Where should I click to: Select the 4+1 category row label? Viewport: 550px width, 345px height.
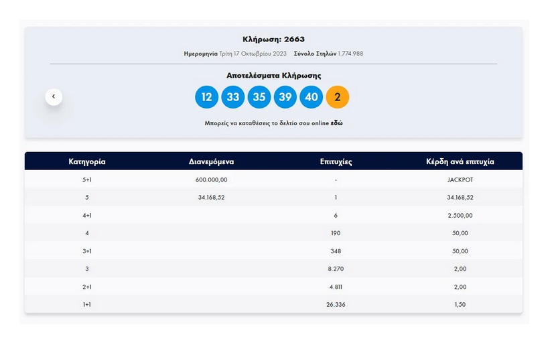(x=87, y=216)
